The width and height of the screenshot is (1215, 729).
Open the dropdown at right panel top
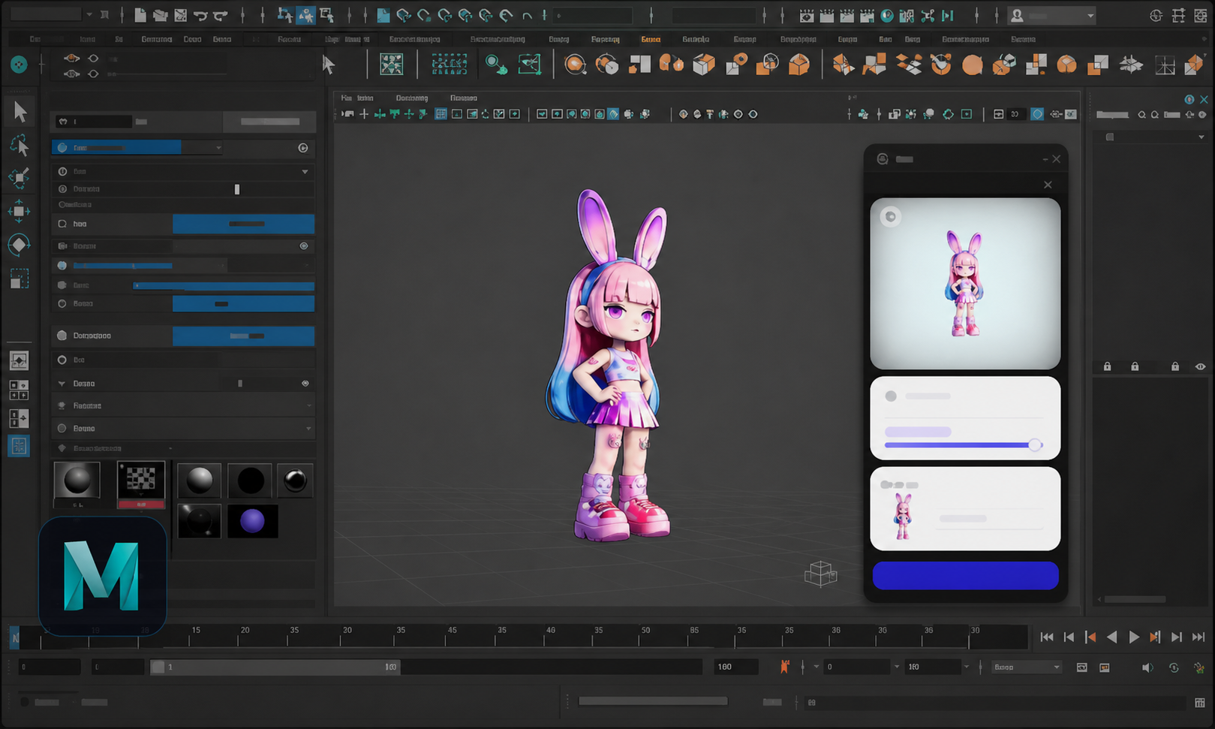point(1201,137)
